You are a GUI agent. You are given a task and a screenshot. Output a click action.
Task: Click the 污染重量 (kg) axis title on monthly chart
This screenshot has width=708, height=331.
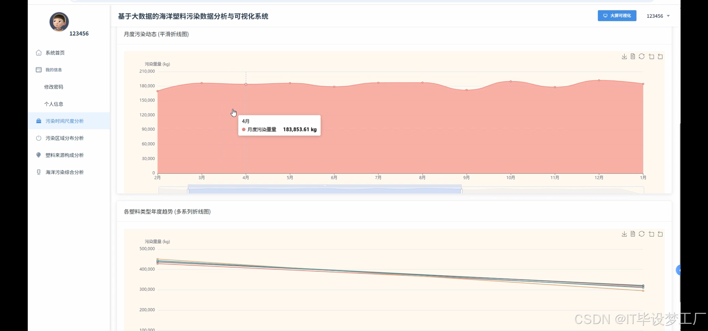(x=158, y=64)
